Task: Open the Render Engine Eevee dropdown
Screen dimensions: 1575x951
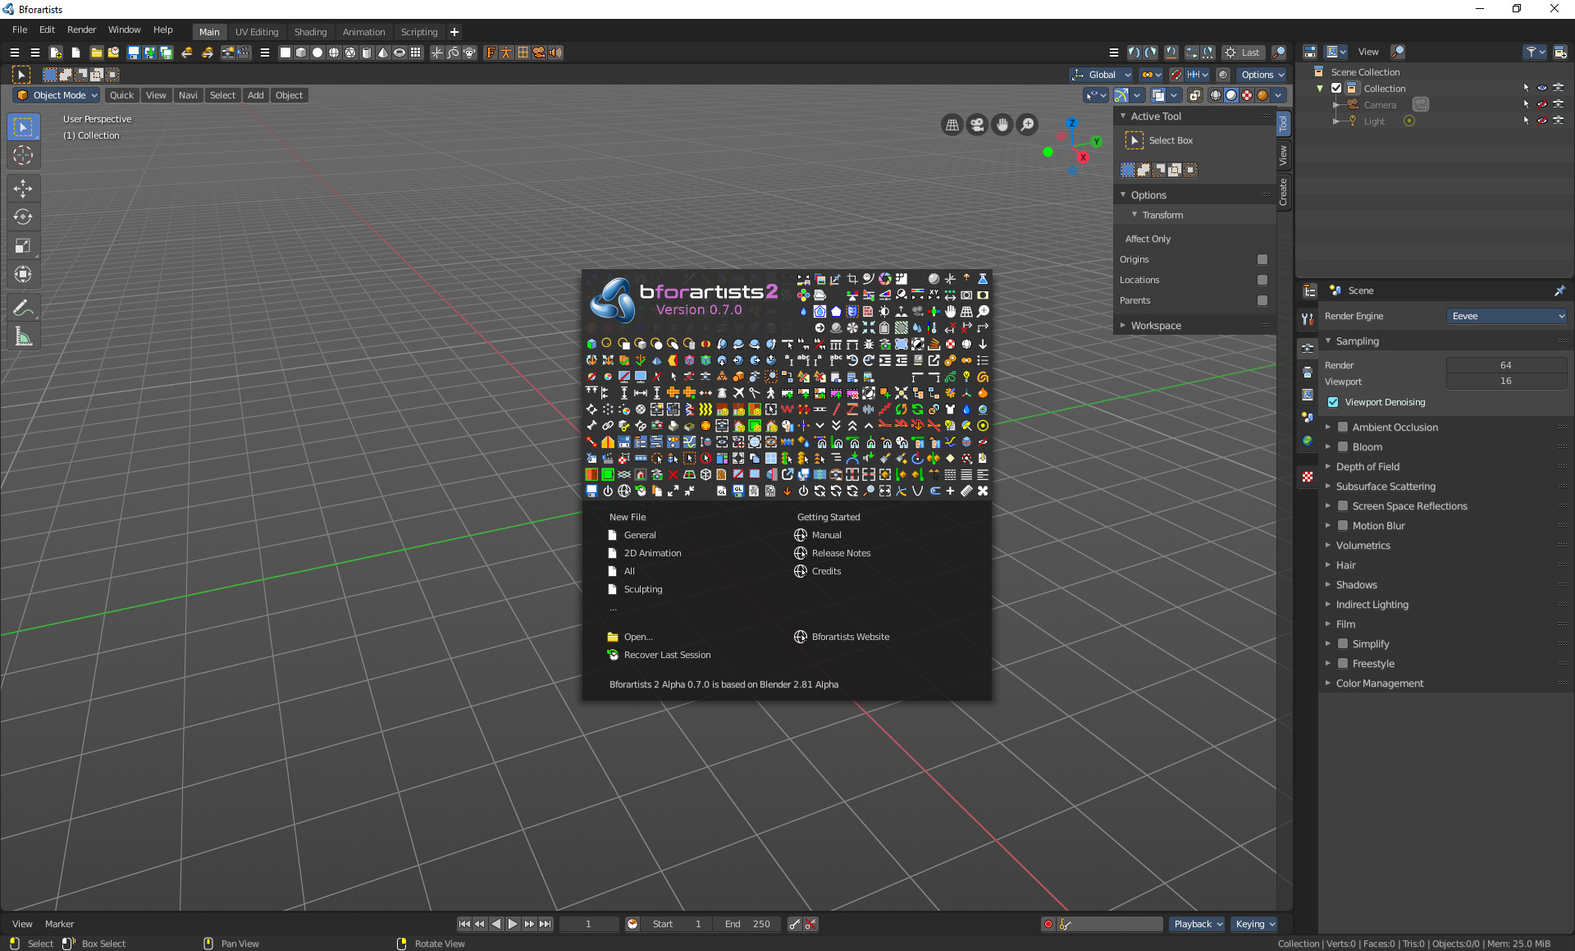Action: pyautogui.click(x=1506, y=316)
